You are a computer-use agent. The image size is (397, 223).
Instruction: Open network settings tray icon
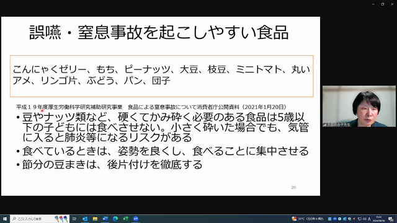pos(359,219)
